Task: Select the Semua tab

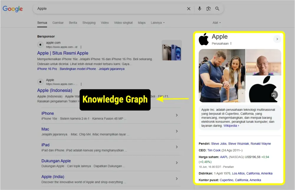Action: tap(42, 23)
